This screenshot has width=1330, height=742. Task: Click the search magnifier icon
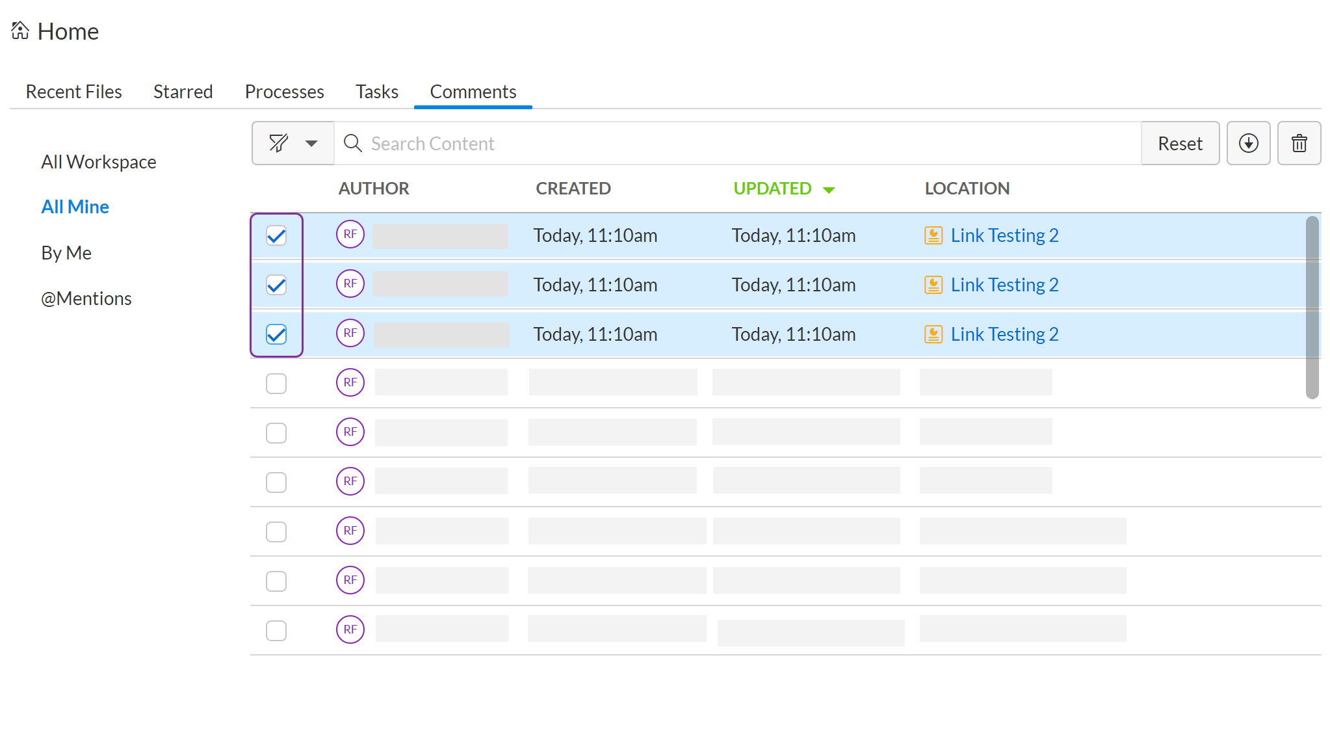352,143
